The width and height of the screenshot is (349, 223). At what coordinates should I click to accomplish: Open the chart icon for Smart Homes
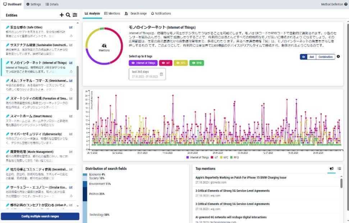click(71, 116)
